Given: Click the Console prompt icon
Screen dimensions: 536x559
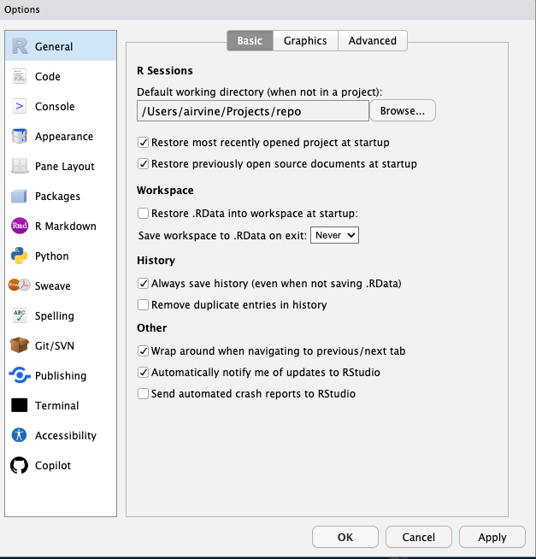Looking at the screenshot, I should click(x=20, y=106).
